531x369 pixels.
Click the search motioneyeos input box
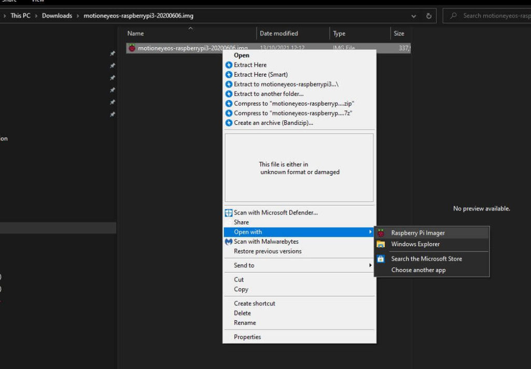[493, 16]
